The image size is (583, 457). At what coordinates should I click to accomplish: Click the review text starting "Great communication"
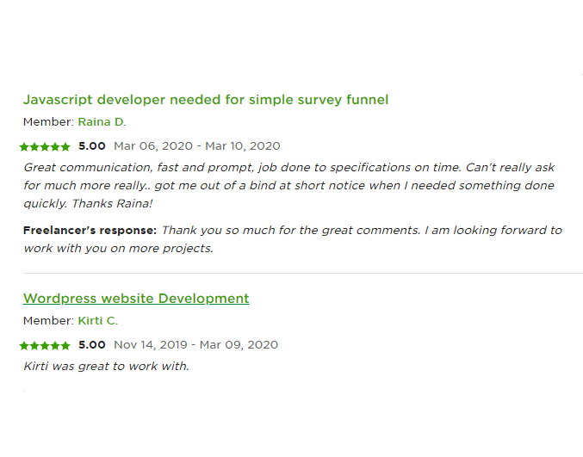[x=289, y=185]
